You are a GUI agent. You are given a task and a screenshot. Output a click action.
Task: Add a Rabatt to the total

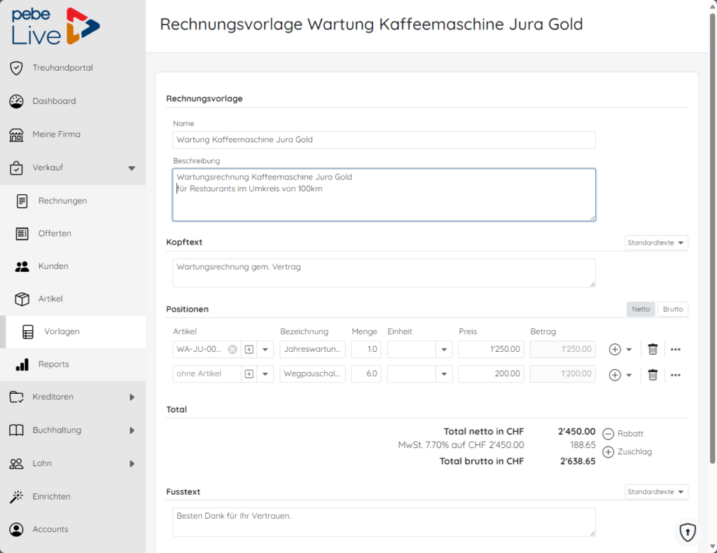622,434
